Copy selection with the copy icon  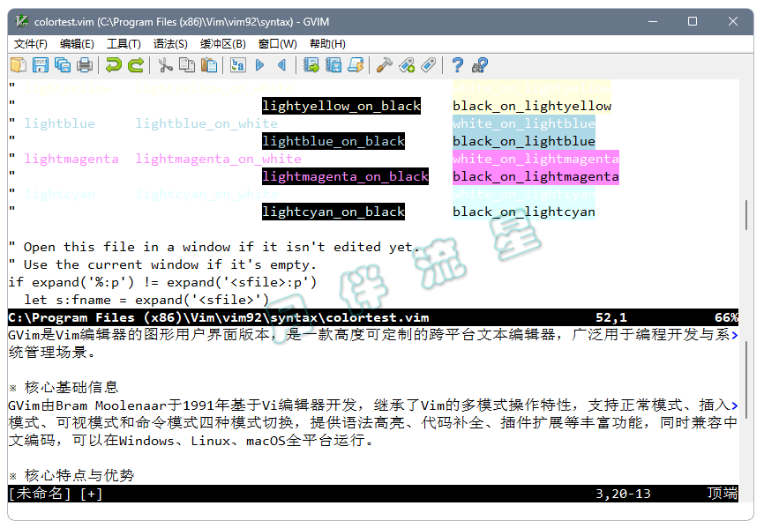[x=187, y=64]
